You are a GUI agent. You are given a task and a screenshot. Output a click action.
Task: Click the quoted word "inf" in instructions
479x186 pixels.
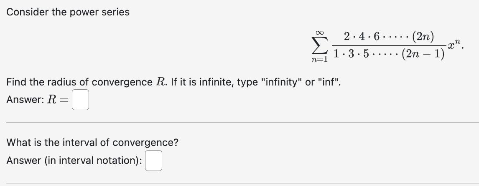[x=328, y=82]
